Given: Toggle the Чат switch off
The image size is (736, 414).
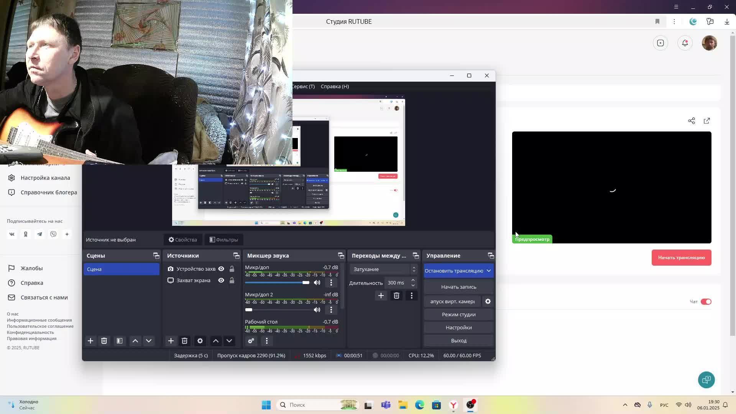Looking at the screenshot, I should tap(706, 302).
